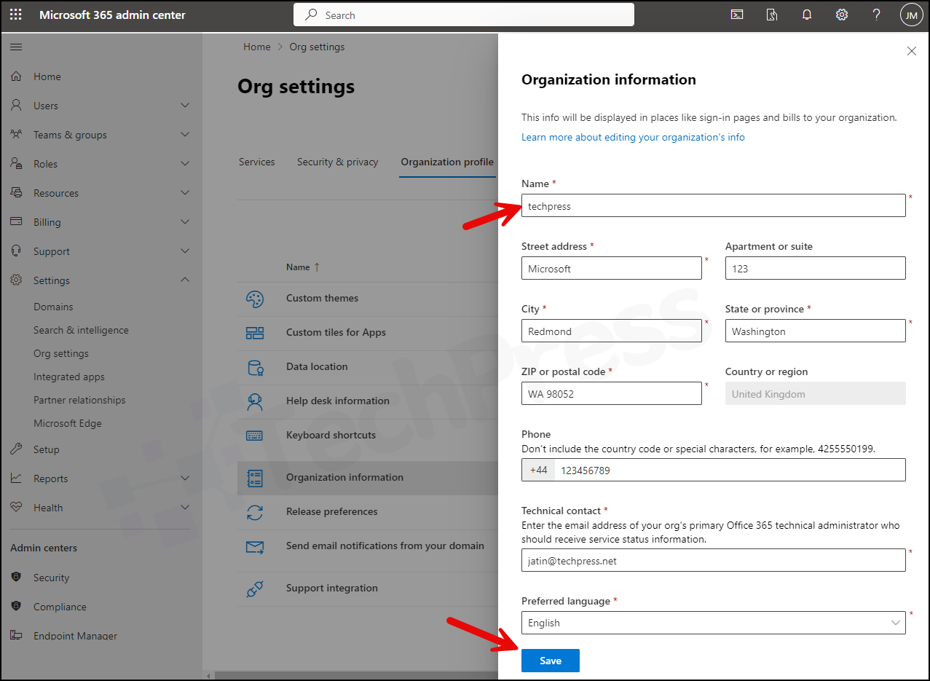
Task: Click the Compliance shield icon
Action: click(16, 607)
